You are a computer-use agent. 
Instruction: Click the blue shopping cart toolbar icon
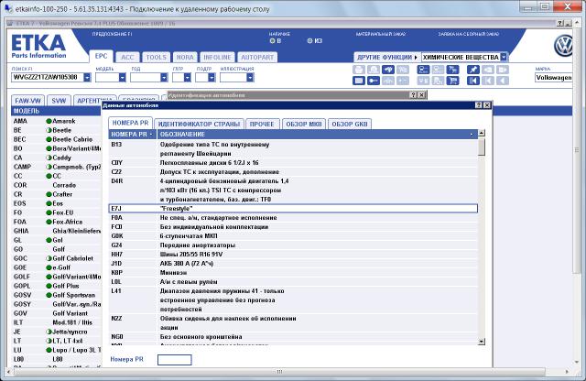[x=452, y=81]
